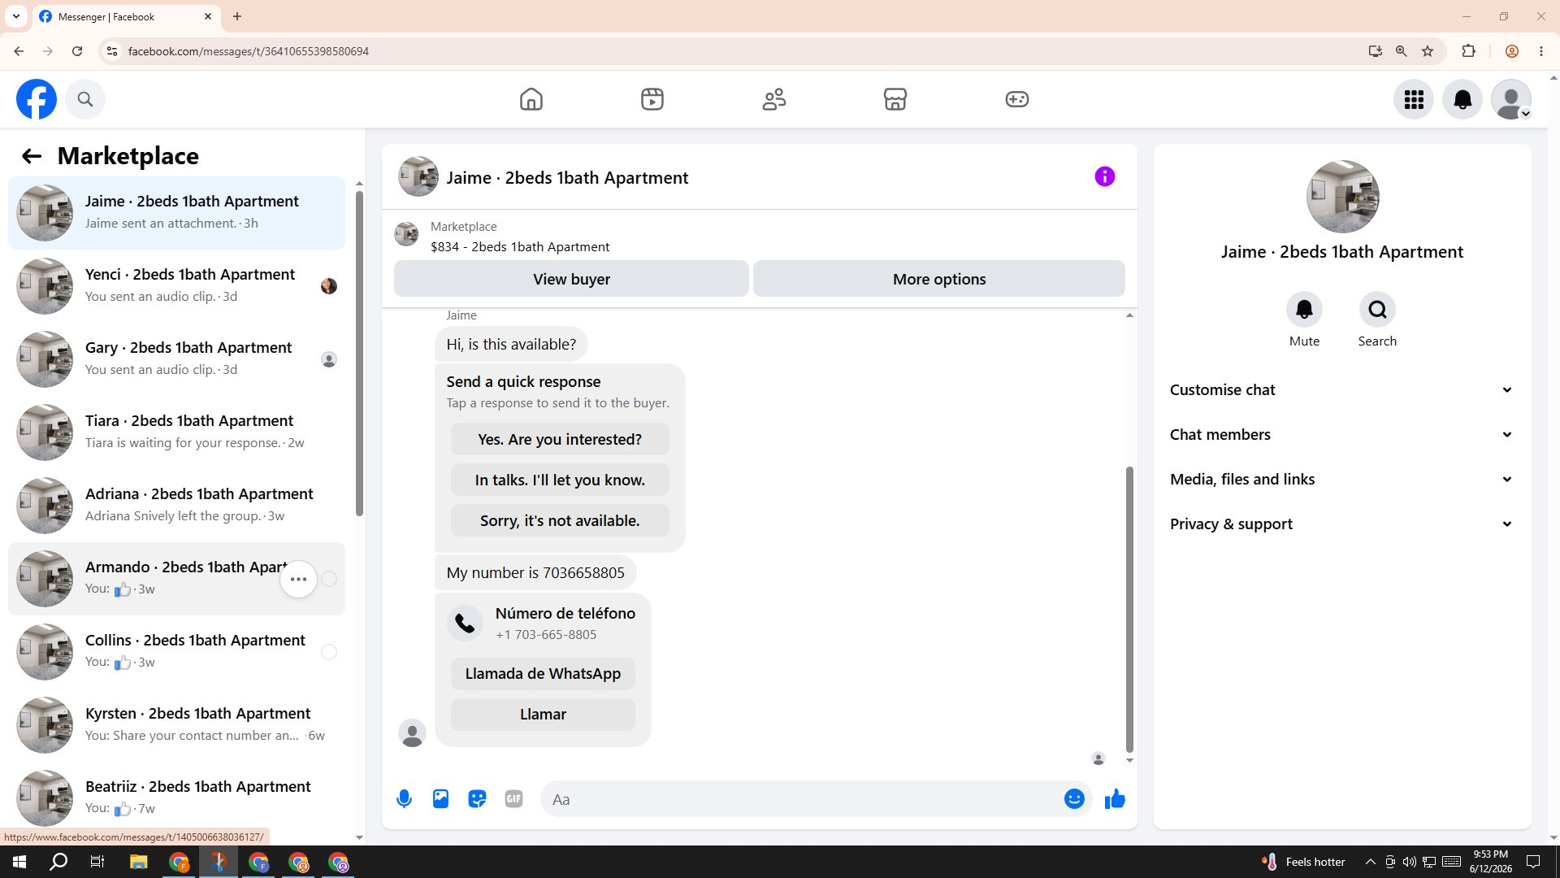
Task: Open the Gaming controller icon
Action: [x=1017, y=99]
